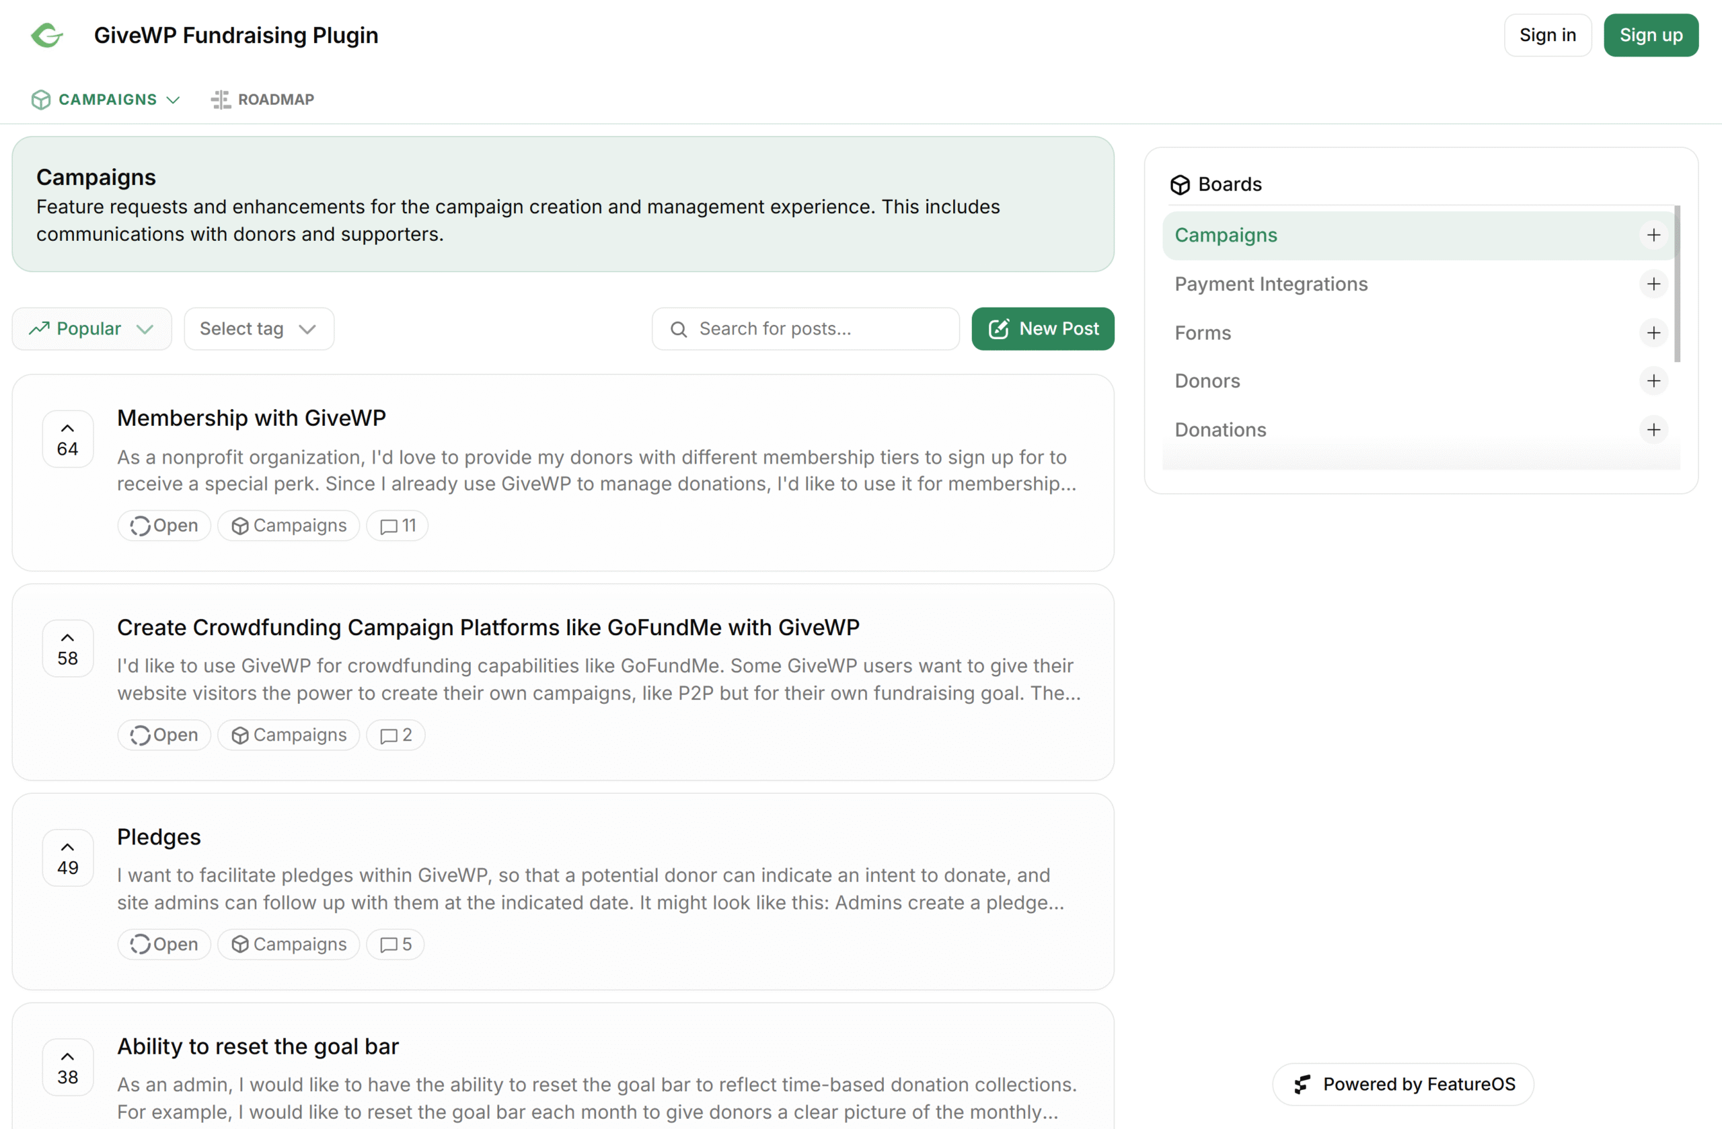Upvote the Pledges post
Image resolution: width=1722 pixels, height=1129 pixels.
(x=67, y=858)
